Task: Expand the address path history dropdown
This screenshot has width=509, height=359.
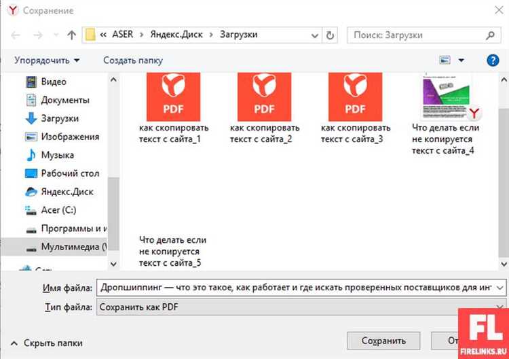Action: pos(314,35)
